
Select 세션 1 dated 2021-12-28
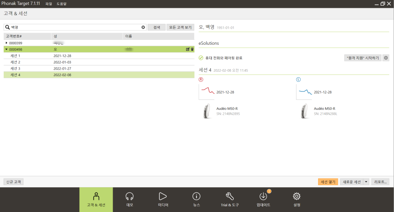tap(99, 56)
